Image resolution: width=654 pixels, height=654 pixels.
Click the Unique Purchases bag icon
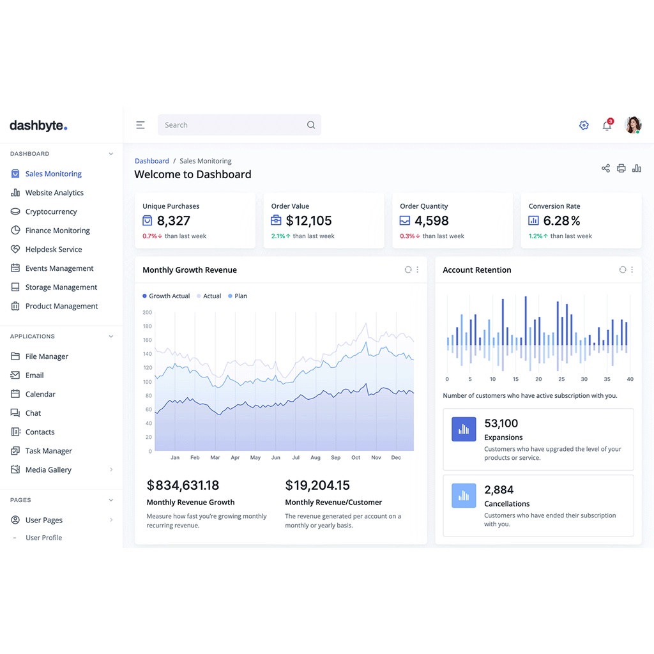click(148, 220)
